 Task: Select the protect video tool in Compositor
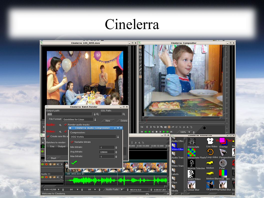pos(140,47)
